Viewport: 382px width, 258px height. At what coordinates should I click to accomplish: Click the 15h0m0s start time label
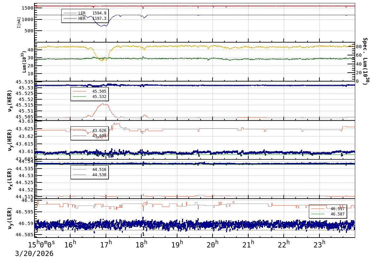click(41, 245)
